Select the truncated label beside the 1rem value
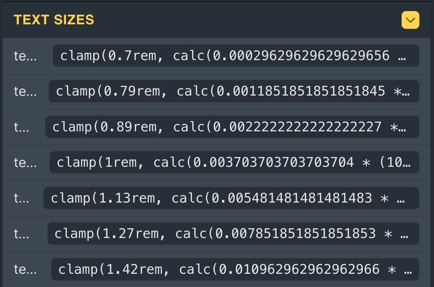The image size is (434, 287). click(x=25, y=163)
